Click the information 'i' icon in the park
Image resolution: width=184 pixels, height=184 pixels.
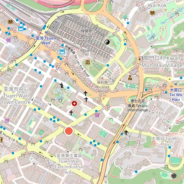(62, 85)
